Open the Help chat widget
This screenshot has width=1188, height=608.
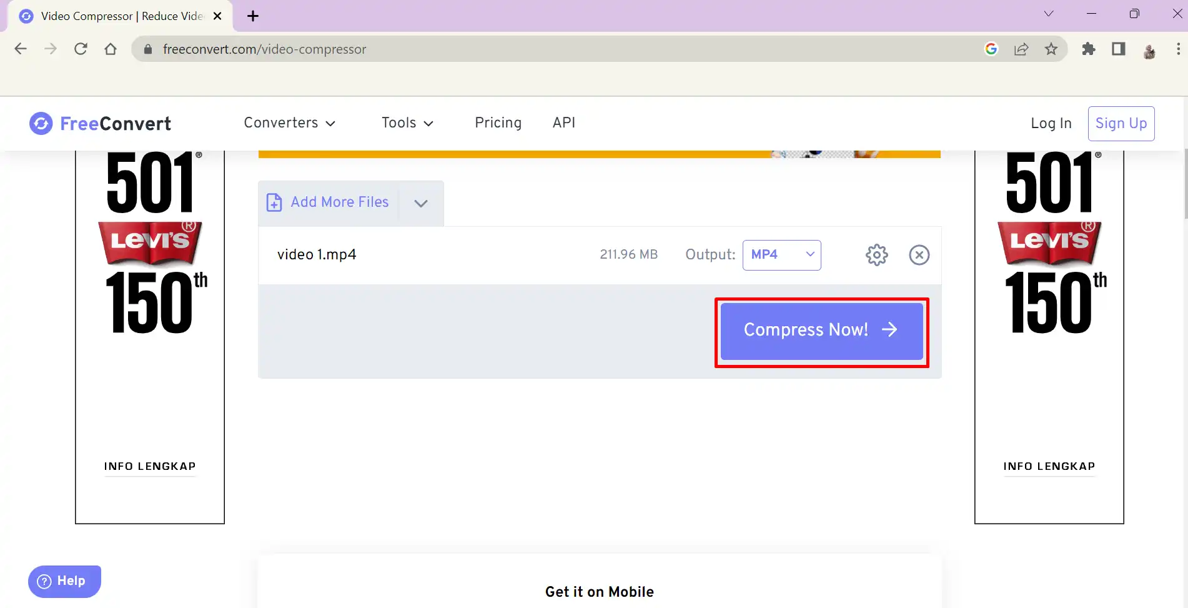64,581
